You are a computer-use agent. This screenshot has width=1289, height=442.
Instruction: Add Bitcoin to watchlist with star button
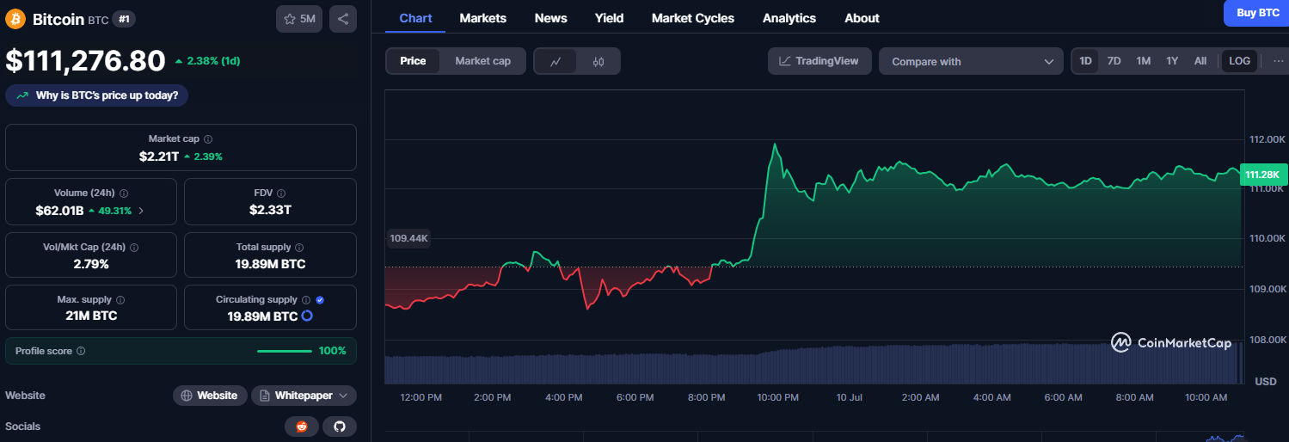coord(299,18)
